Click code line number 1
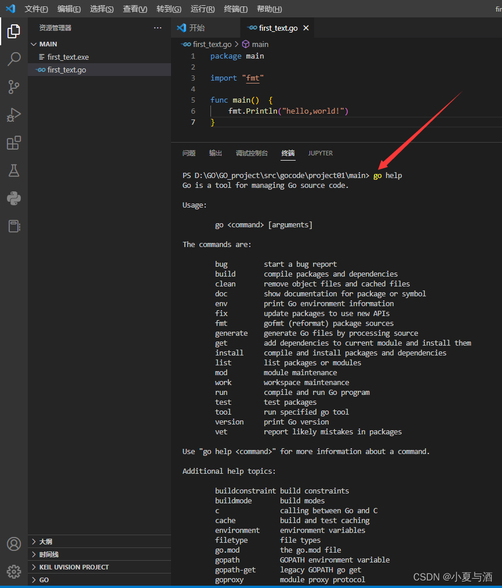 (x=193, y=56)
